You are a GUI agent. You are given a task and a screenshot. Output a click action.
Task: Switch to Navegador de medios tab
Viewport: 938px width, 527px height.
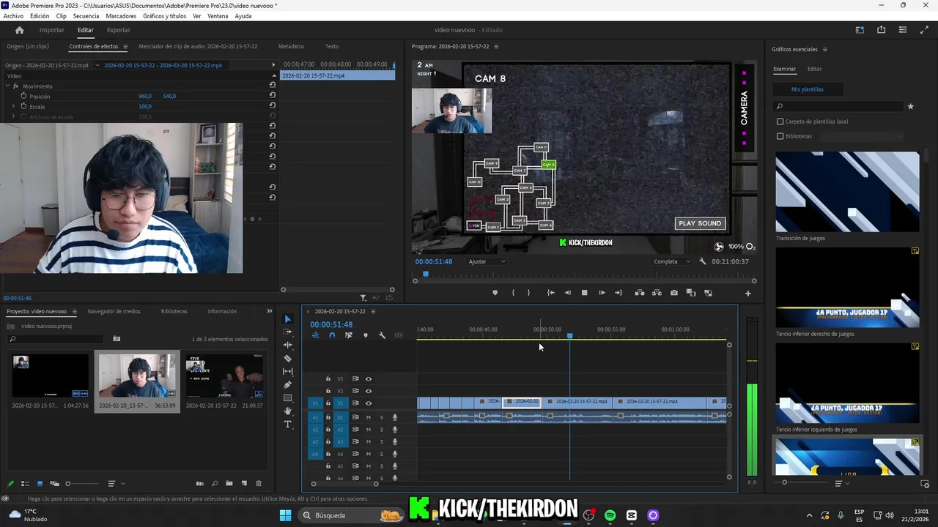coord(114,311)
